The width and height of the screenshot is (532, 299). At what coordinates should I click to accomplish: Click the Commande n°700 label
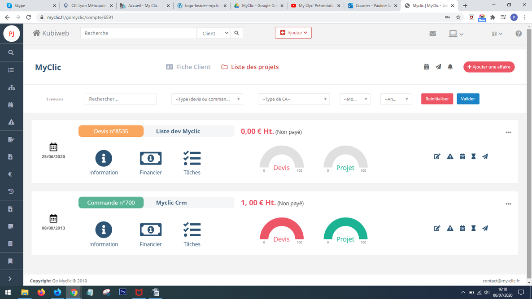(111, 203)
